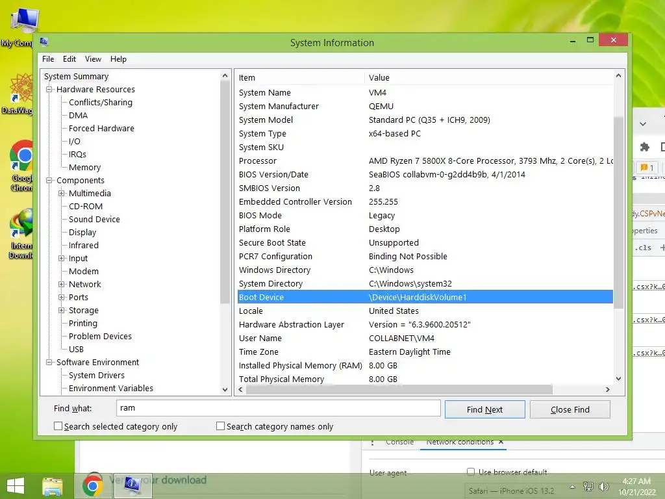Image resolution: width=665 pixels, height=499 pixels.
Task: Open the Edit menu
Action: coord(69,59)
